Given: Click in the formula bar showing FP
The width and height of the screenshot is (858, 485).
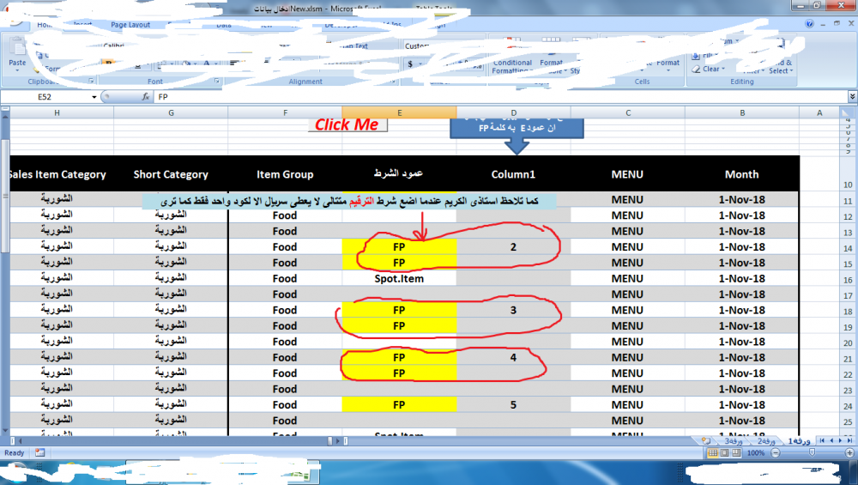Looking at the screenshot, I should (501, 97).
